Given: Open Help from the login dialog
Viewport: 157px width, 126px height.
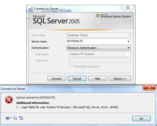Looking at the screenshot, I should [x=98, y=79].
